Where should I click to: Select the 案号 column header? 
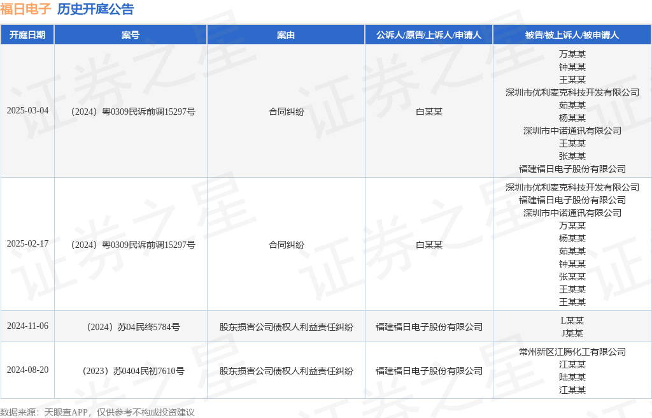(x=131, y=35)
